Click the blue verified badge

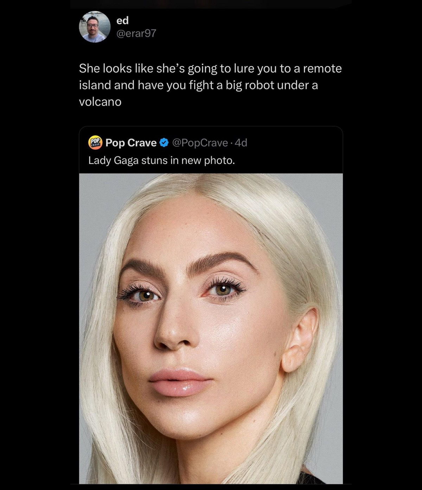(x=164, y=143)
